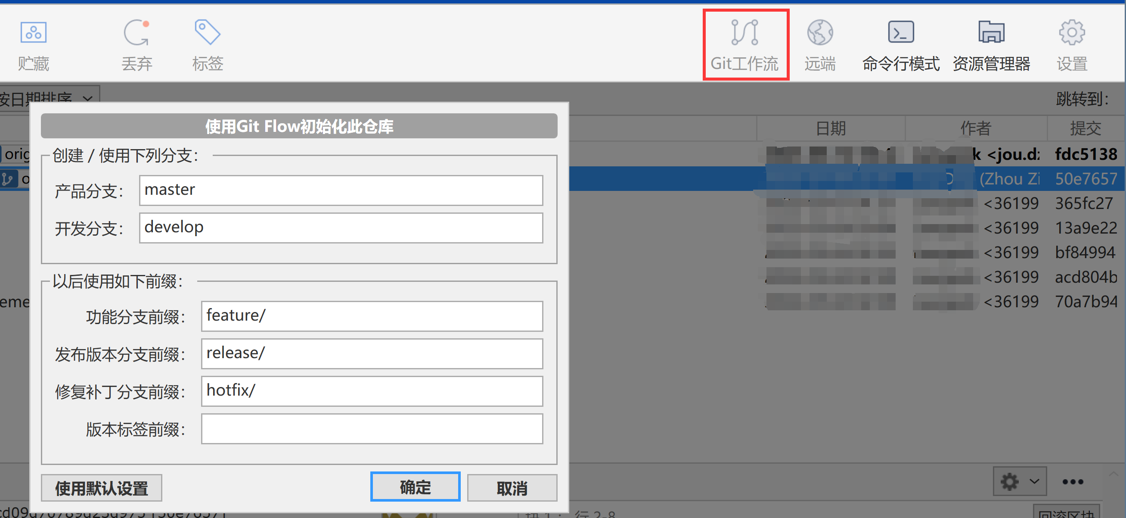This screenshot has height=518, width=1126.
Task: Click the Use Defaults (使用默认设置) button
Action: tap(102, 488)
